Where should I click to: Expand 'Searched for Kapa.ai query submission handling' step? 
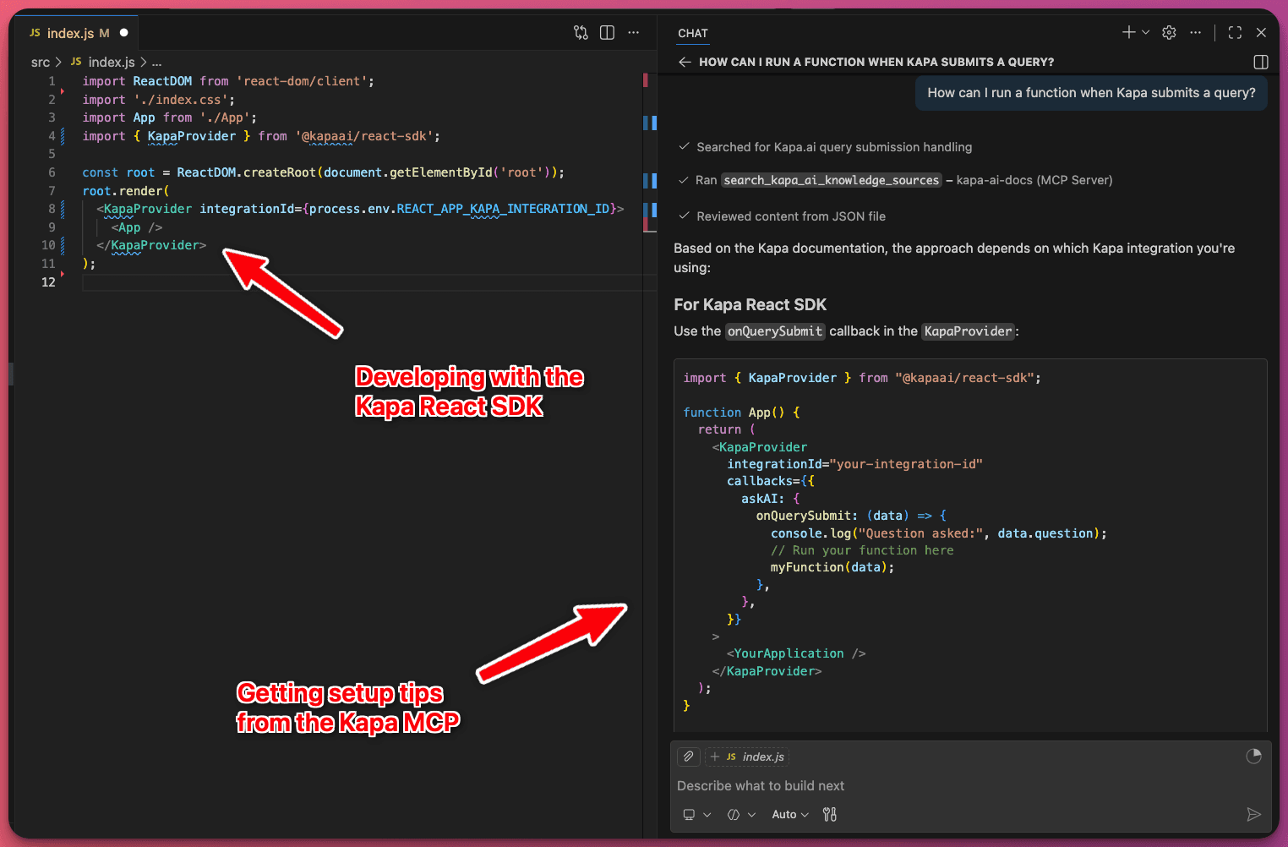coord(826,147)
